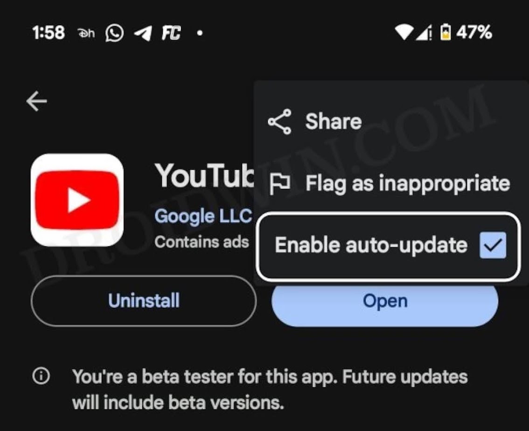This screenshot has height=431, width=529.
Task: Tap the Wi-Fi status icon
Action: click(404, 33)
